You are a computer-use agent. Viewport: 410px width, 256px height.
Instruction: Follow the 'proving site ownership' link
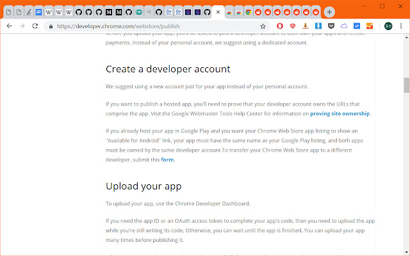(340, 114)
